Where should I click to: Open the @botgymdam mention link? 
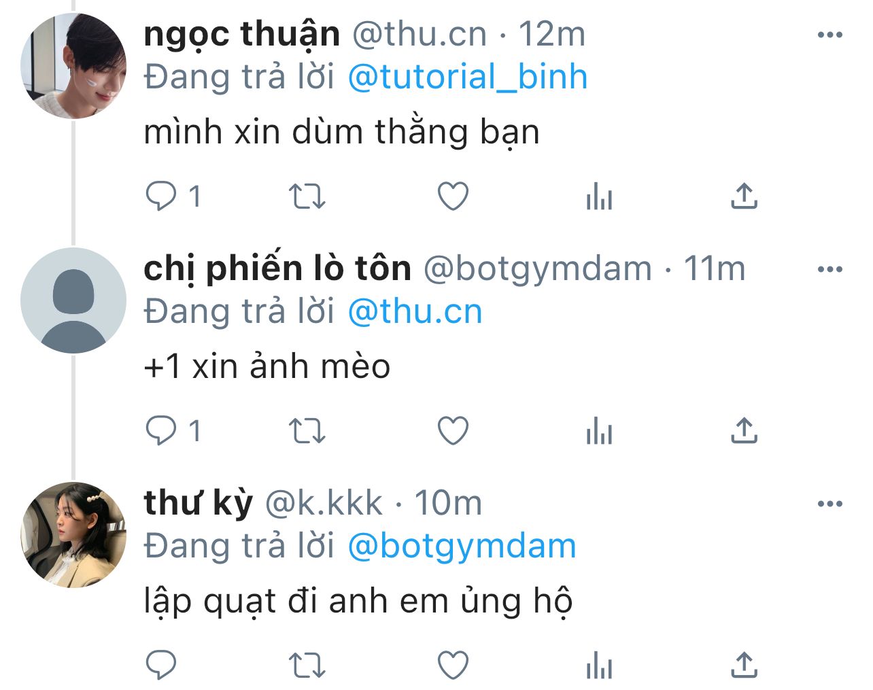click(462, 546)
